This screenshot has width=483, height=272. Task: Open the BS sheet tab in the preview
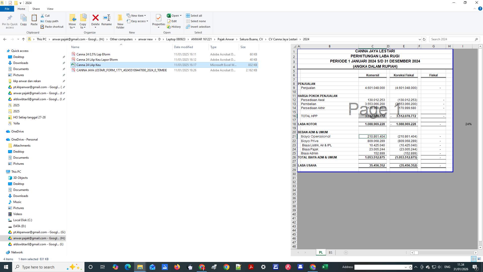330,252
